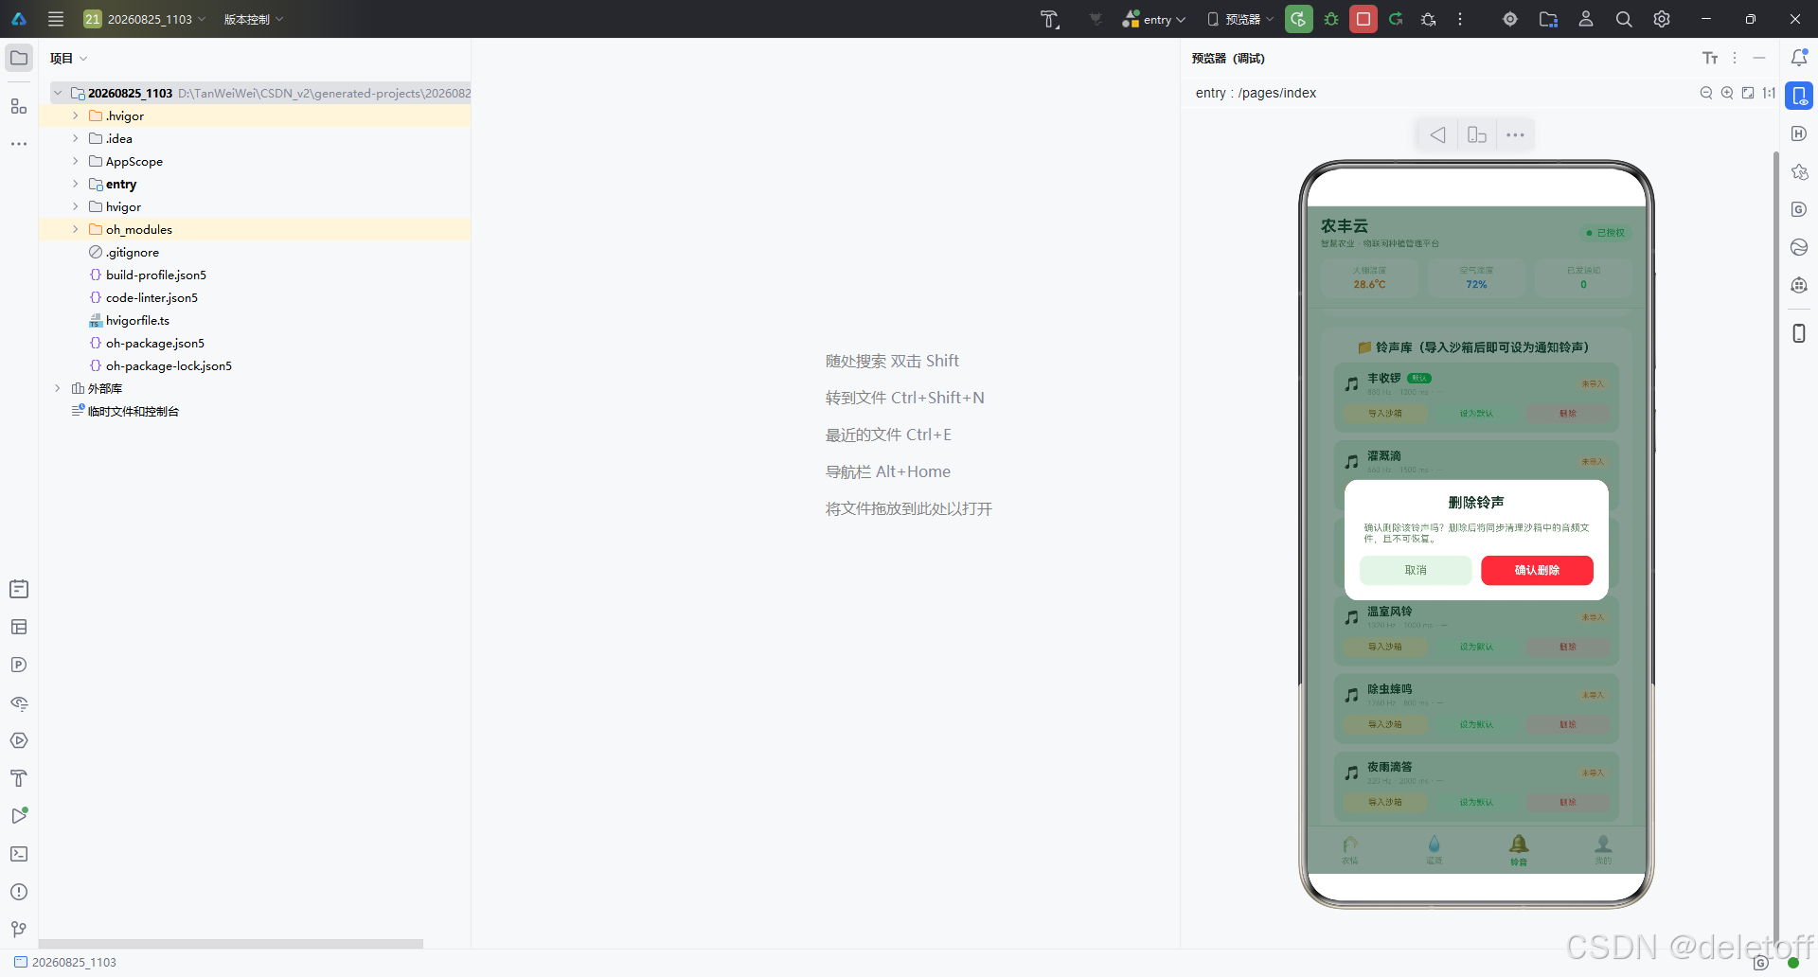Open IDE settings gear icon
1818x977 pixels.
1662,19
